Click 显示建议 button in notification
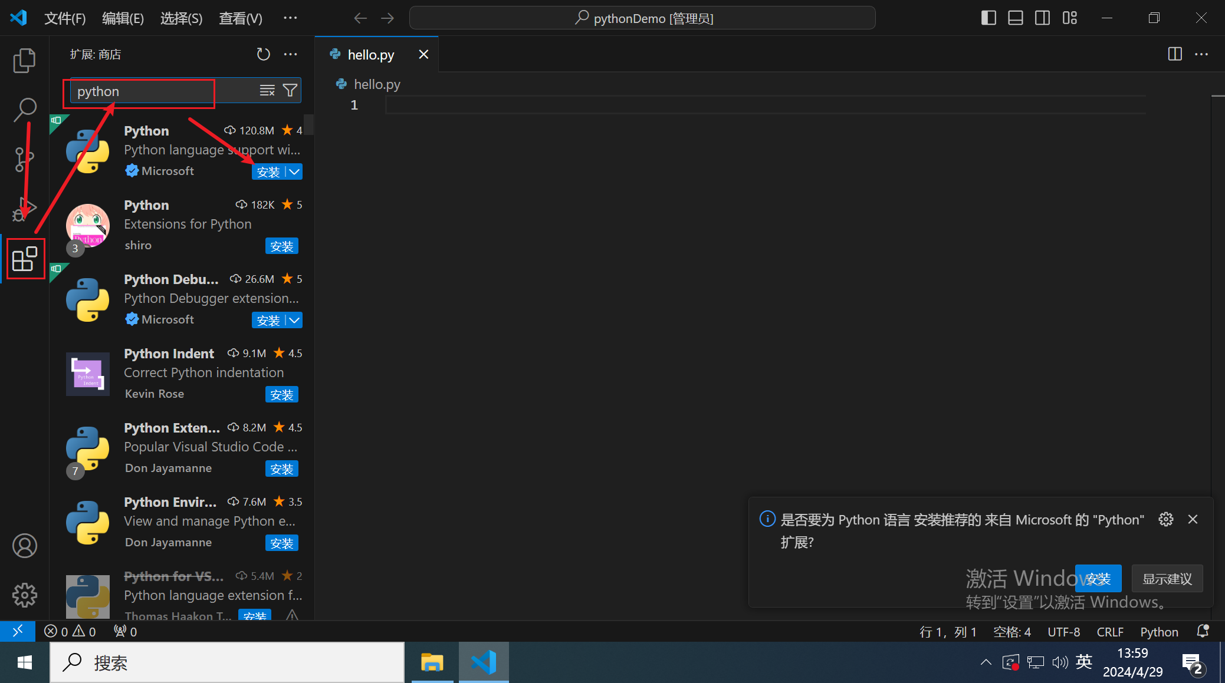Screen dimensions: 1225x683 [1167, 579]
